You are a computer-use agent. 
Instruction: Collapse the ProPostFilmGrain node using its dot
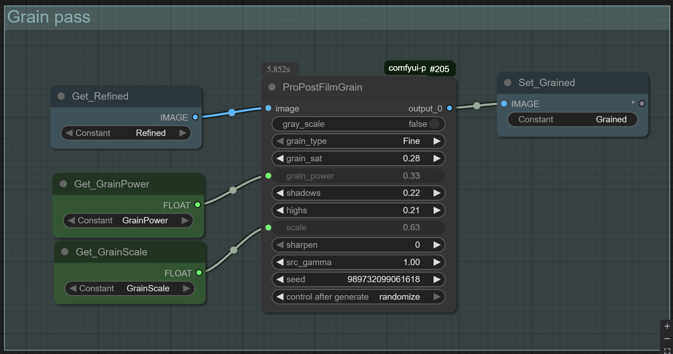(272, 87)
